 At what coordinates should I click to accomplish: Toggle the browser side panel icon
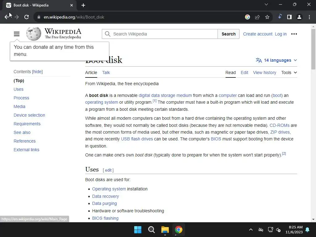(x=289, y=17)
